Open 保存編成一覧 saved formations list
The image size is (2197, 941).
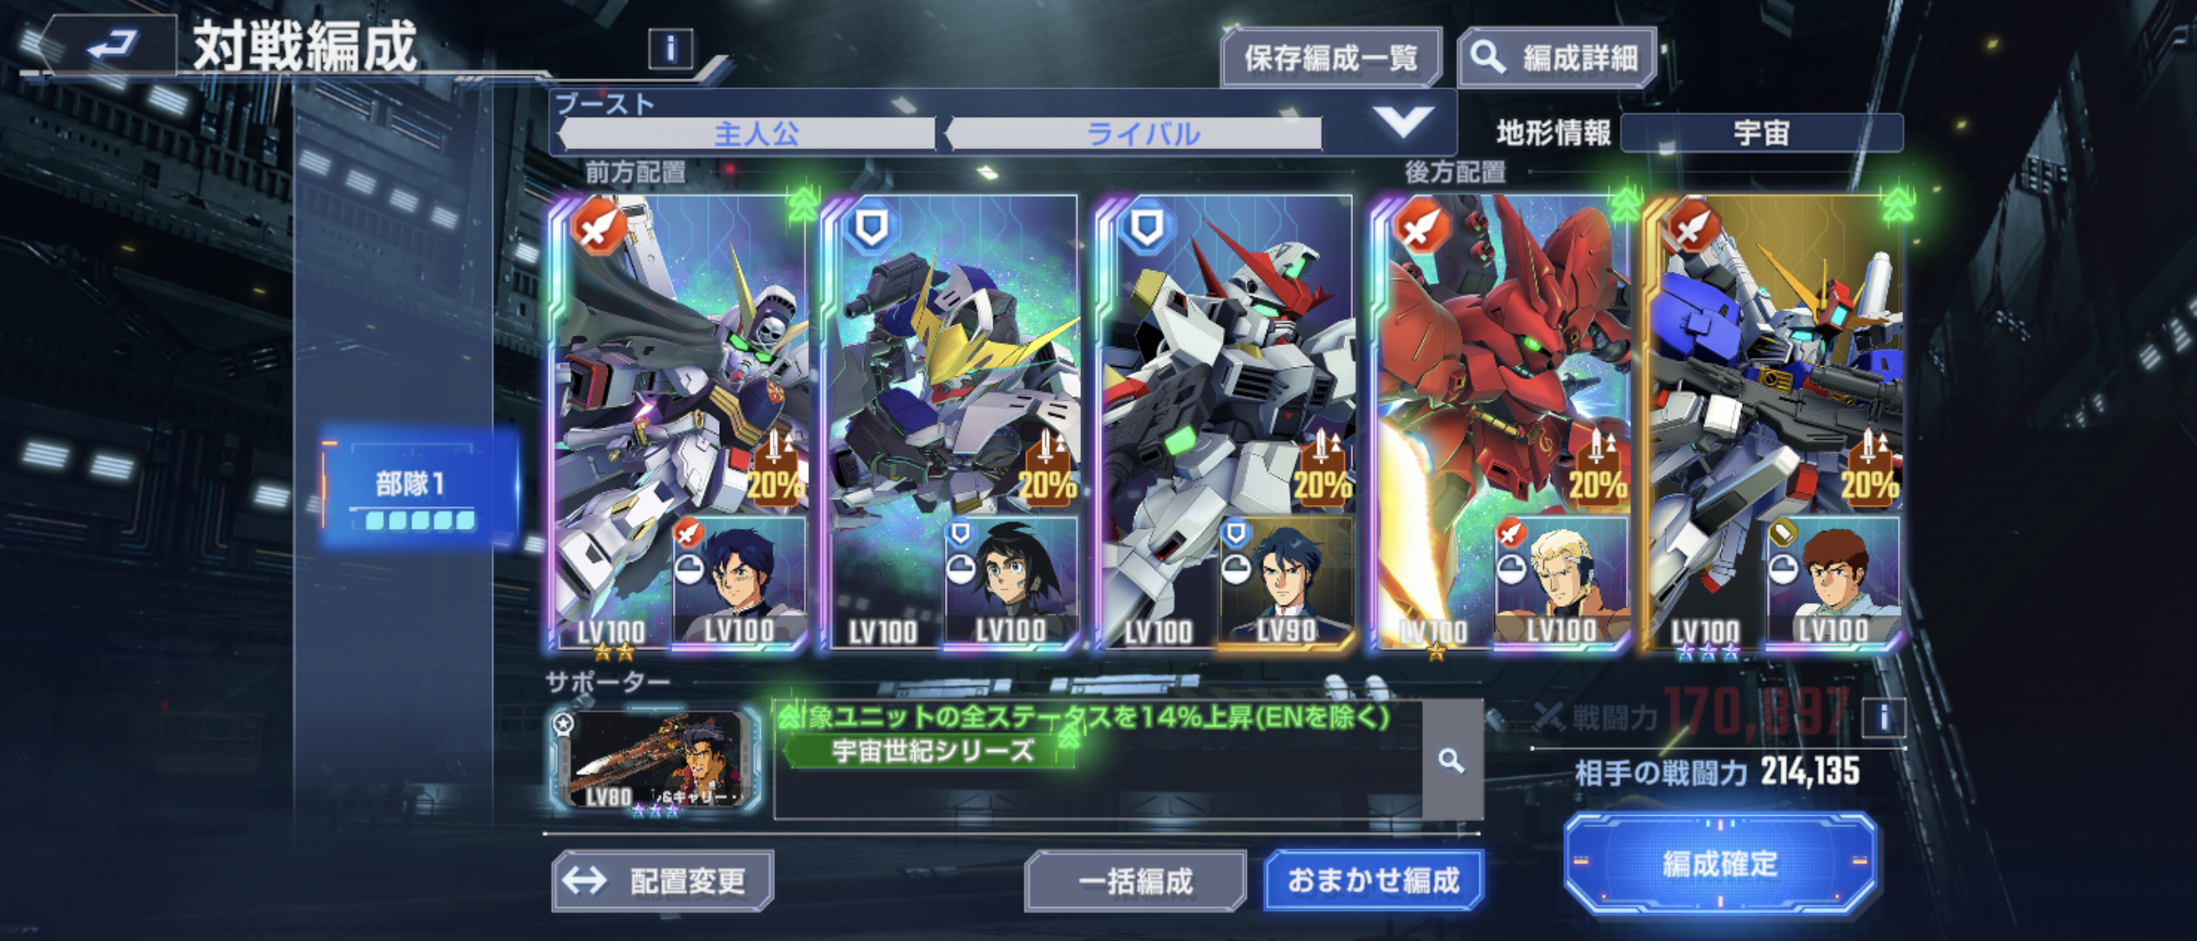coord(1330,58)
